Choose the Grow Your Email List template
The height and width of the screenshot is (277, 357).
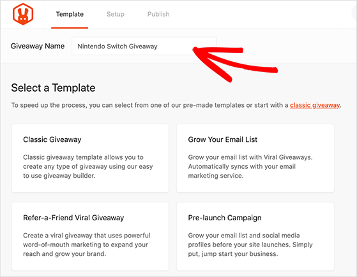tap(255, 159)
